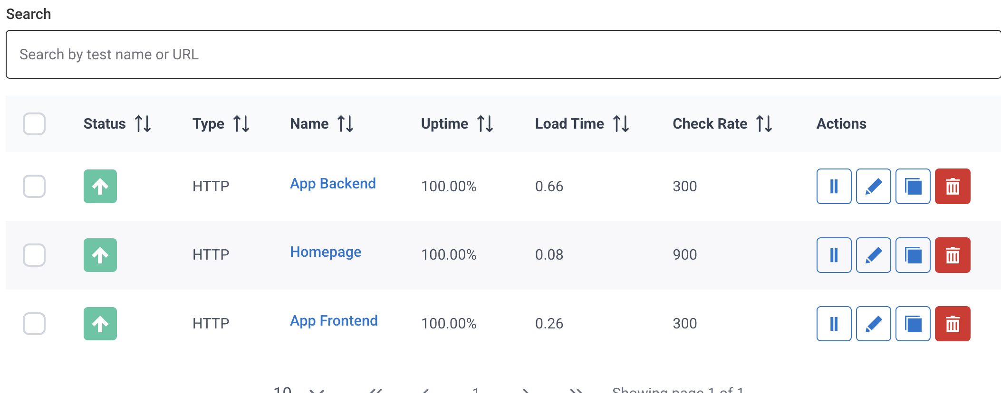The image size is (1001, 393).
Task: Pause the App Frontend test
Action: click(834, 324)
